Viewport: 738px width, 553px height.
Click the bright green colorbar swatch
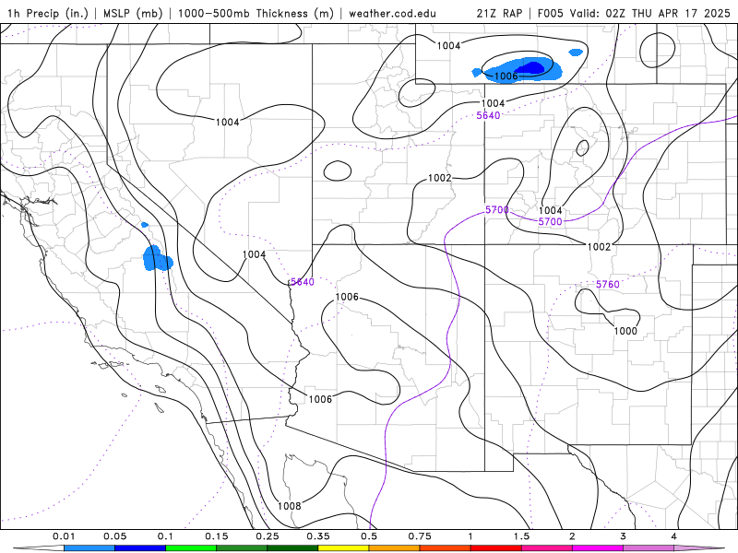click(x=191, y=548)
